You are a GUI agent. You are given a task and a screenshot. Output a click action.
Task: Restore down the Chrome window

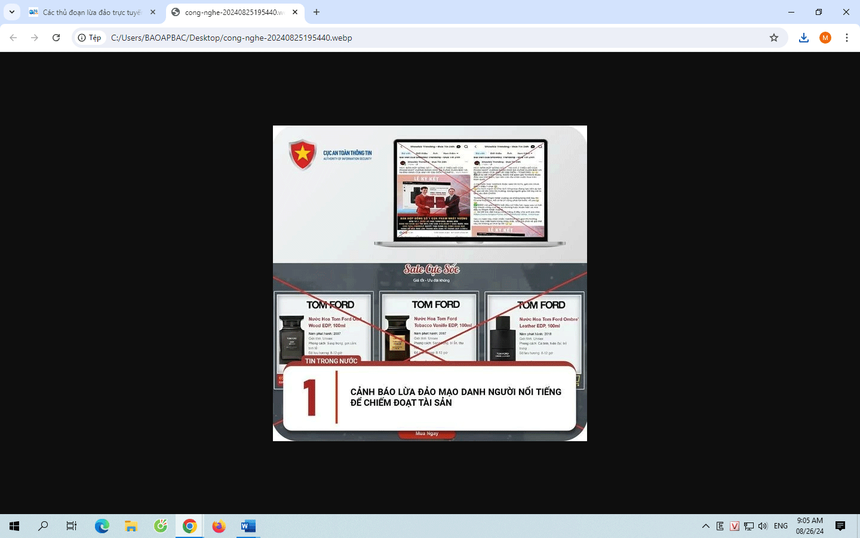(819, 12)
